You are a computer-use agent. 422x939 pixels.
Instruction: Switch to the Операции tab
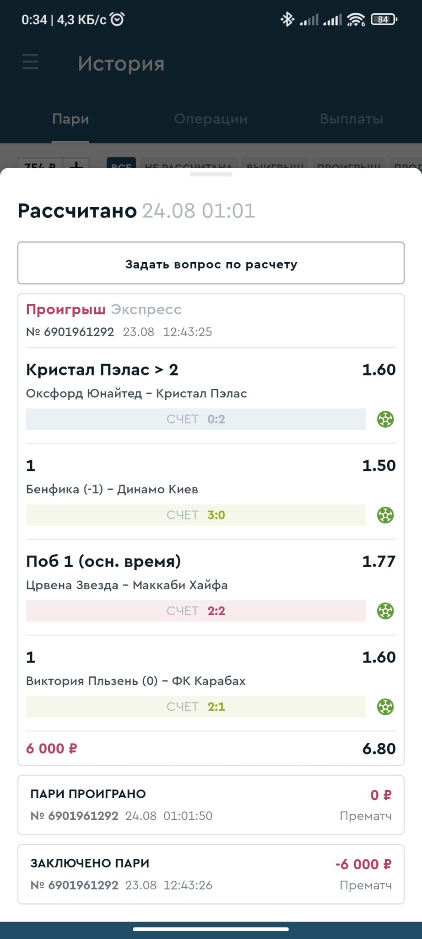[x=211, y=119]
